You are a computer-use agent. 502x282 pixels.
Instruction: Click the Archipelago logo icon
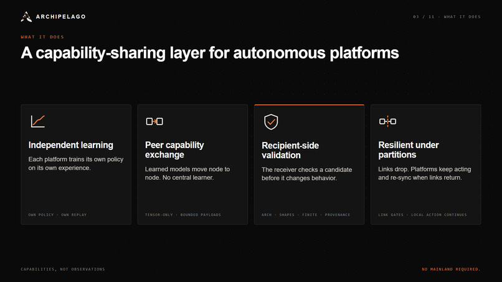click(x=26, y=17)
